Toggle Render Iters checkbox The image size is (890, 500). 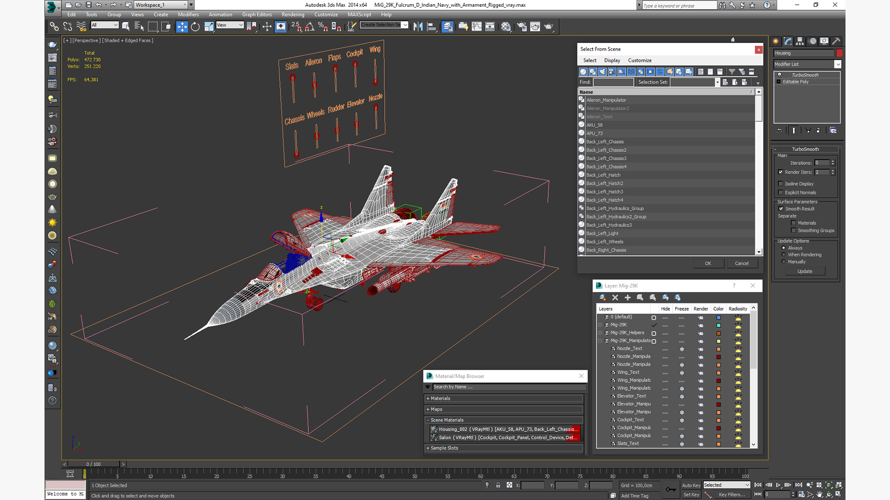(x=781, y=172)
